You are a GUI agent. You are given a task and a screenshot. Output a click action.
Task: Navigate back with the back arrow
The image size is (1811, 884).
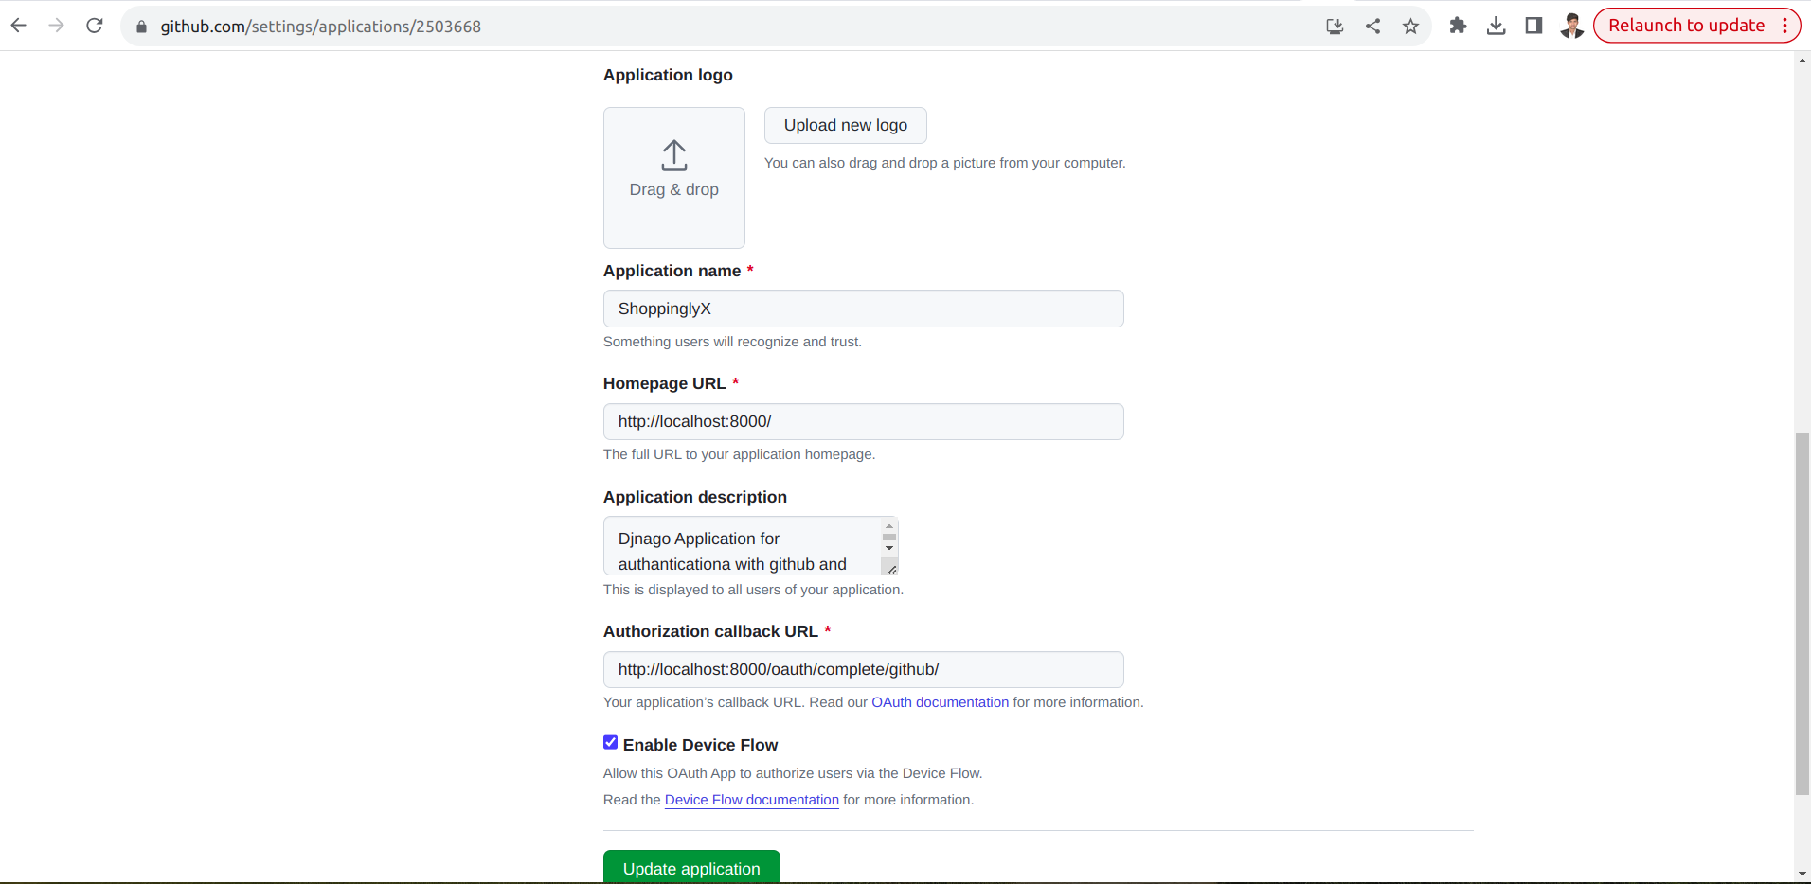pos(18,26)
